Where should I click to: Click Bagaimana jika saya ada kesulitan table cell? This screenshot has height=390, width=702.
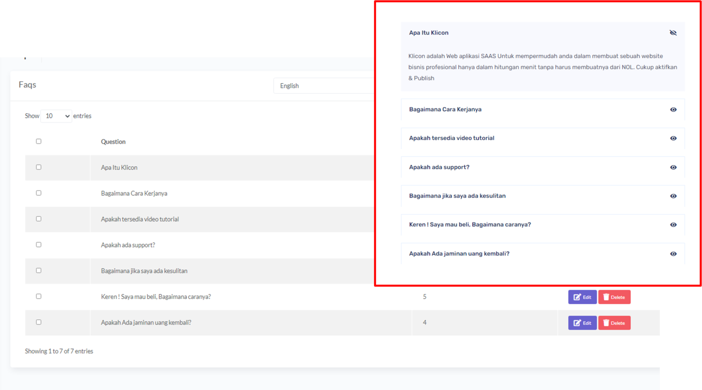(x=144, y=271)
